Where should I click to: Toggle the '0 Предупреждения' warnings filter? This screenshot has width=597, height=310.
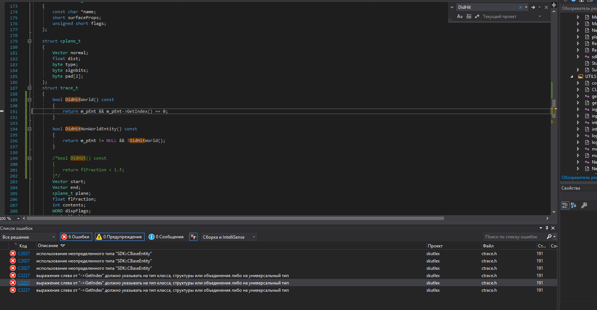[x=120, y=237]
